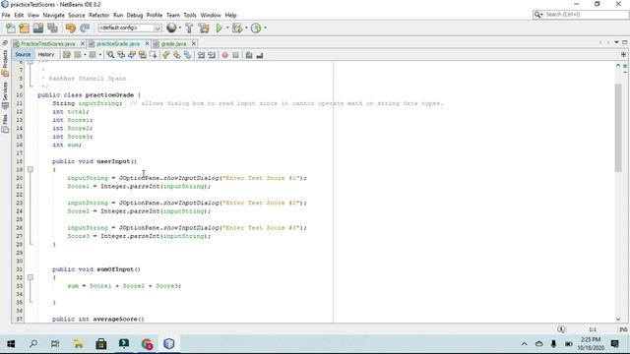Click the Stop Macro Recording icon
Screen dimensions: 630x354
coord(236,55)
